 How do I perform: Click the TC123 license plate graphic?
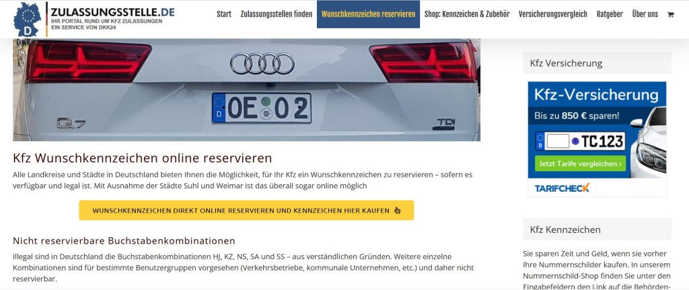tap(581, 141)
